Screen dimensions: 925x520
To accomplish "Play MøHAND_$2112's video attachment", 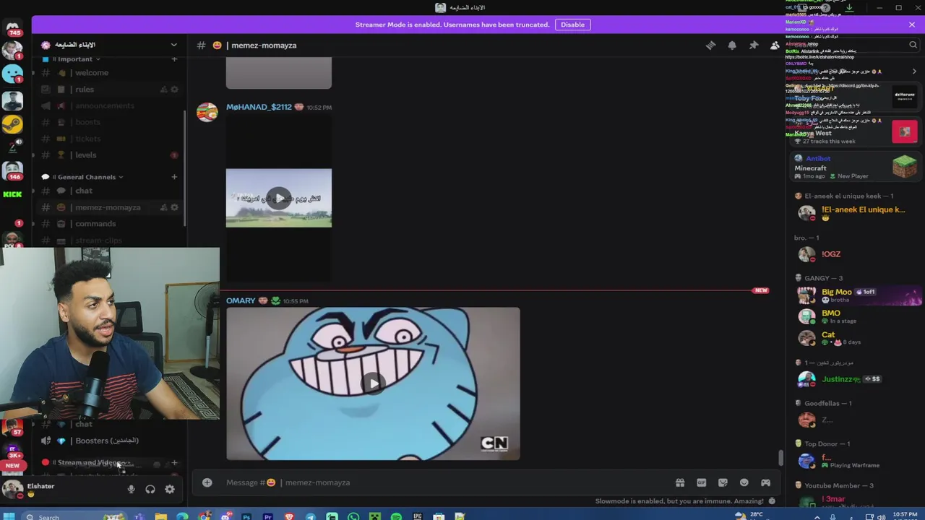I will pos(279,198).
